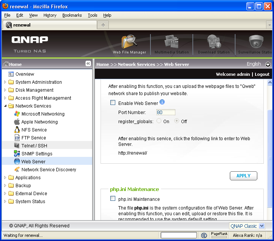
Task: Enable the Web Server checkbox
Action: pos(113,103)
